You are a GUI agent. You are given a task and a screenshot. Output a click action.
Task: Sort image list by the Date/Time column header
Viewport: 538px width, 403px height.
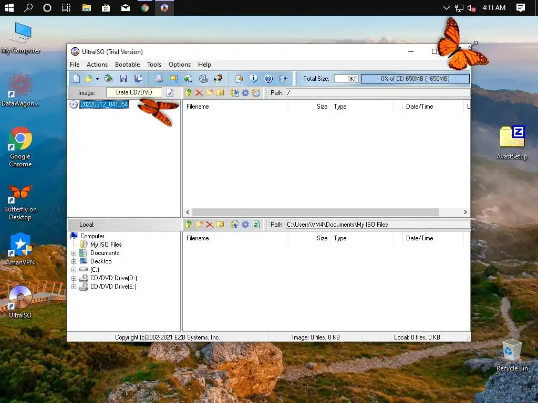(432, 107)
